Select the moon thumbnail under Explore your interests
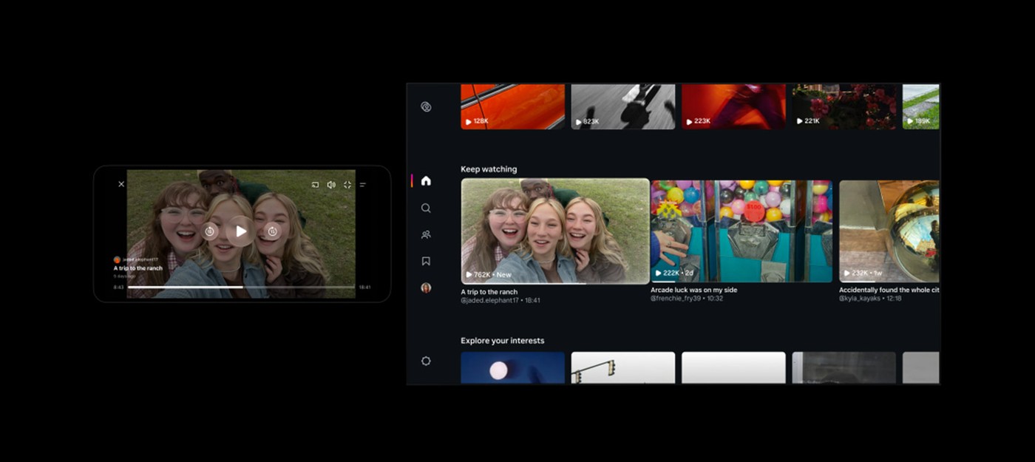This screenshot has height=462, width=1035. (512, 367)
